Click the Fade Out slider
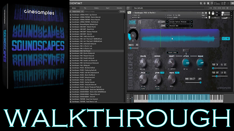 pyautogui.click(x=220, y=76)
